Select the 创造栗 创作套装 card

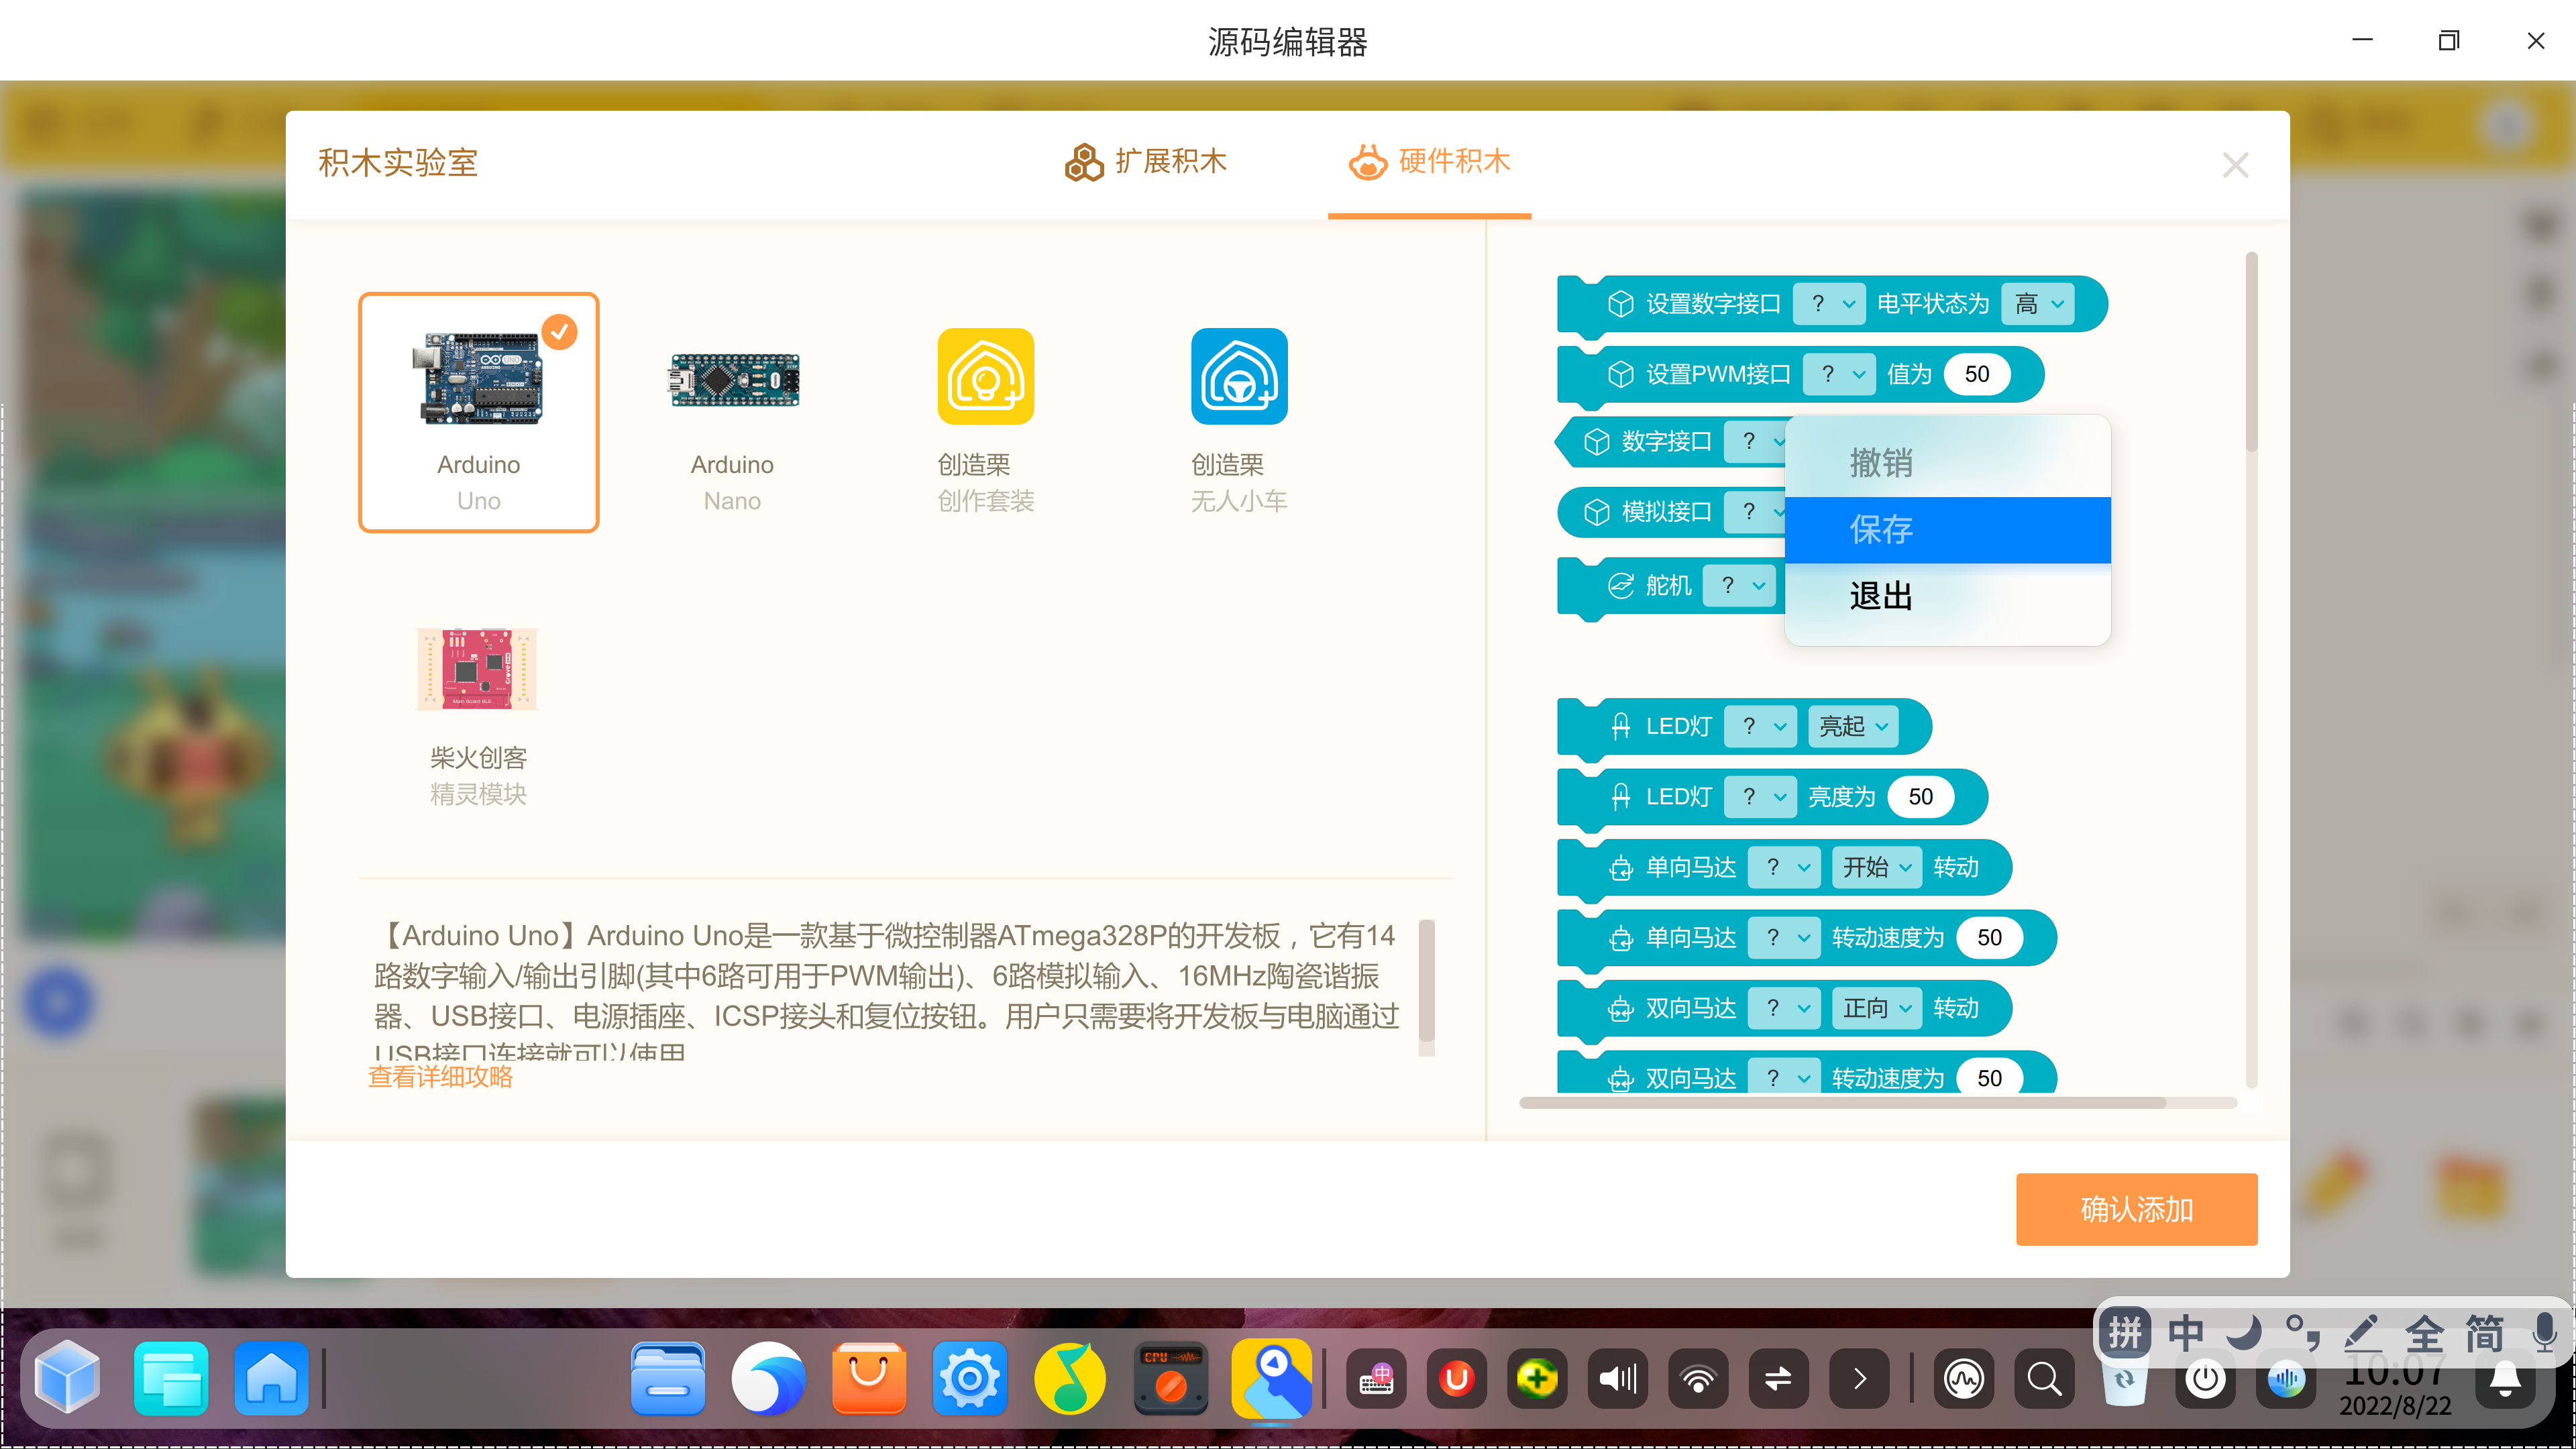pyautogui.click(x=986, y=412)
